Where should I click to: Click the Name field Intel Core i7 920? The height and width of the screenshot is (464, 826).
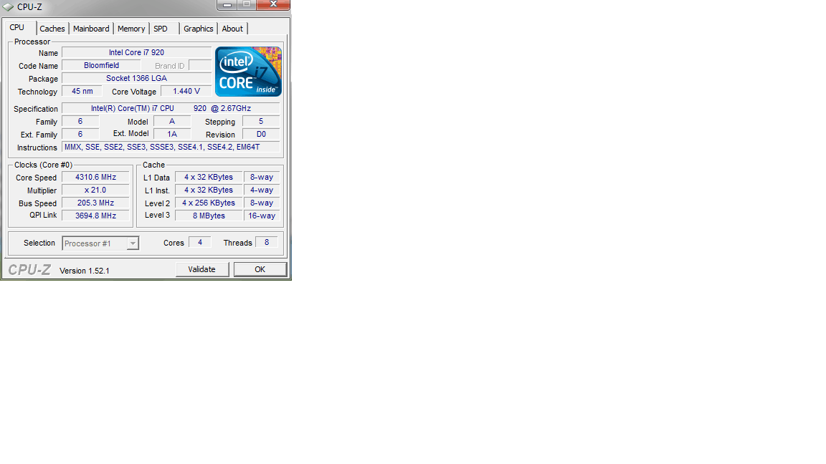point(136,52)
